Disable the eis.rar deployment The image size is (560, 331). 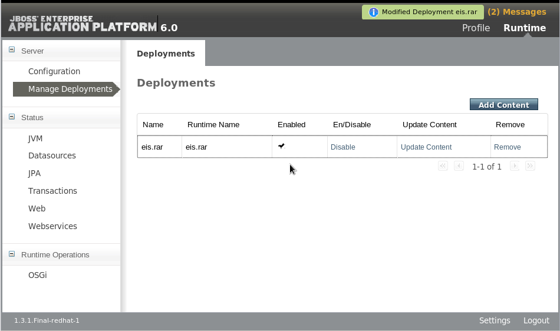[x=342, y=147]
